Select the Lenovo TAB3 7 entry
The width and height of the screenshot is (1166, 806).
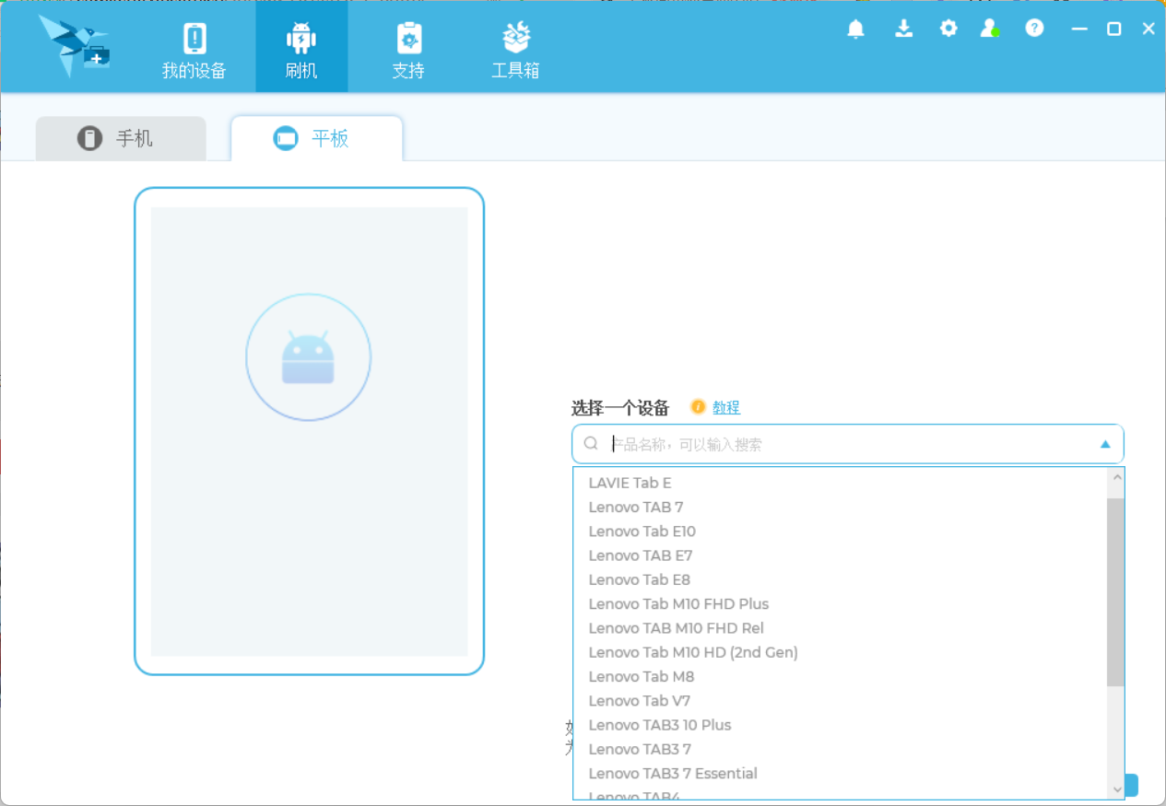pyautogui.click(x=841, y=749)
